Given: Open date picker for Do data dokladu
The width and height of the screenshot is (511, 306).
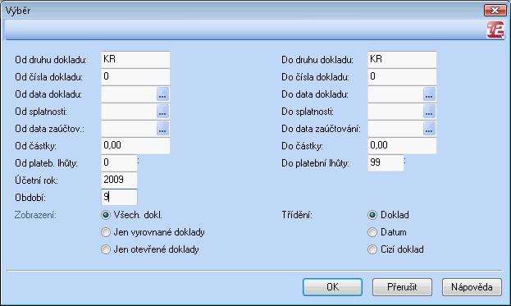Looking at the screenshot, I should (429, 94).
